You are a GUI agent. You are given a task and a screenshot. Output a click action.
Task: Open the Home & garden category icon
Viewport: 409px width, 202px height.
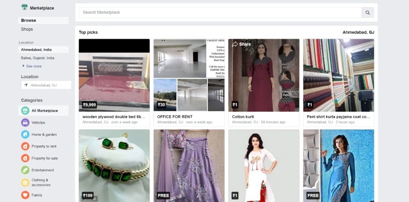click(25, 134)
